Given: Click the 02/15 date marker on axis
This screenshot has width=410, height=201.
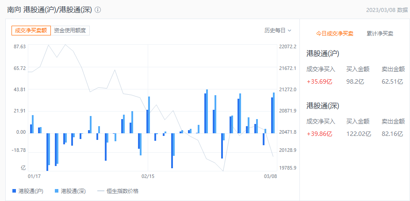Looking at the screenshot, I should pyautogui.click(x=148, y=176).
